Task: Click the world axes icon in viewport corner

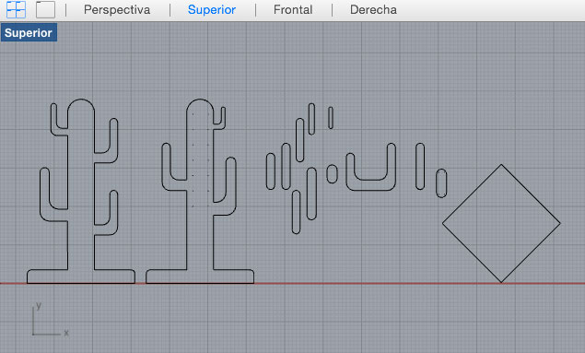Action: (x=50, y=320)
